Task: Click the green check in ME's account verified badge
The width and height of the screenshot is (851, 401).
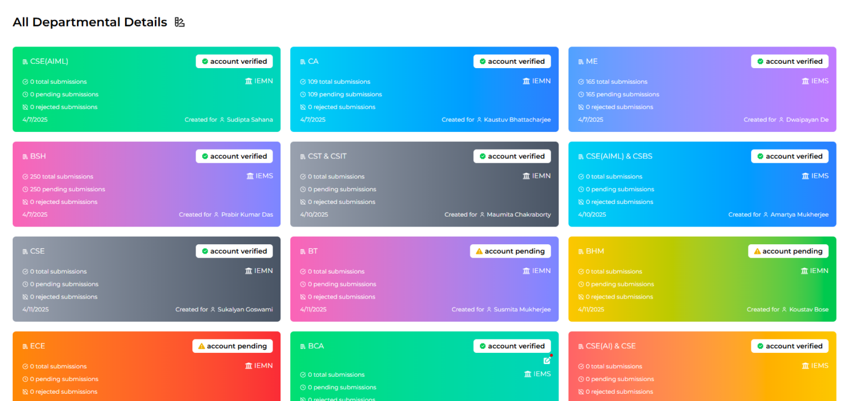Action: coord(760,61)
